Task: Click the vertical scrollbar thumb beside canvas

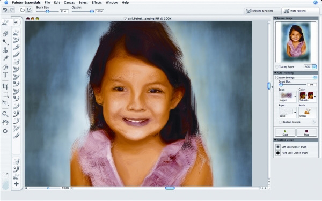Action: pyautogui.click(x=269, y=86)
